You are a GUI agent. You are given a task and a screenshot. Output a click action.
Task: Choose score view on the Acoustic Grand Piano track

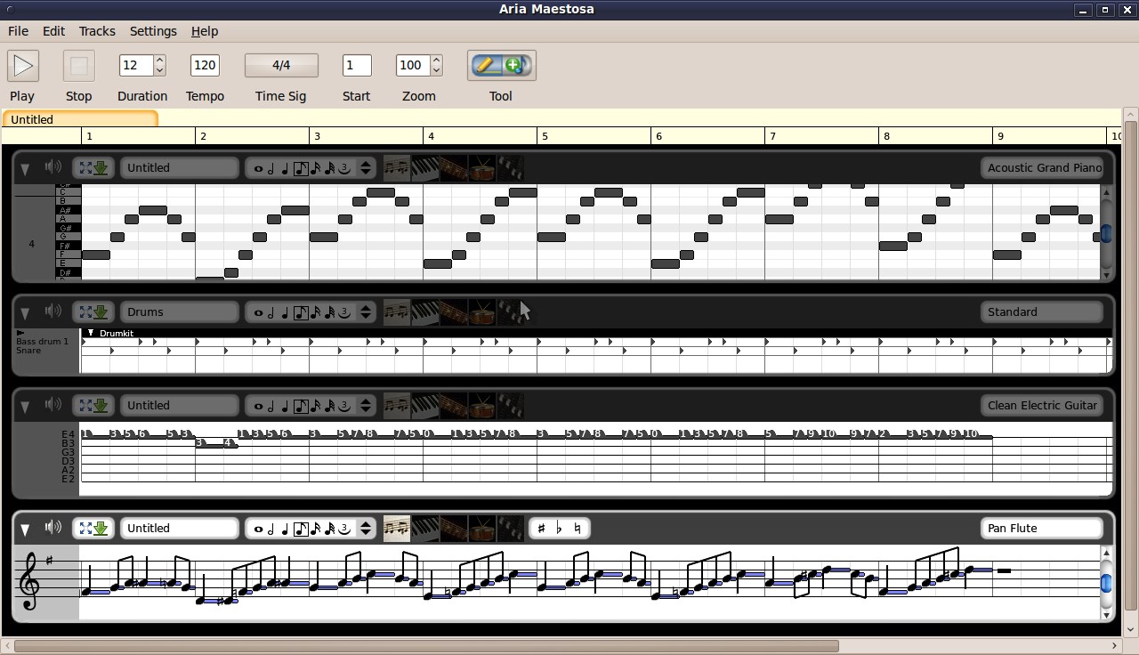click(397, 168)
